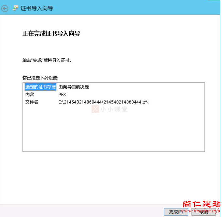Click the certificate wizard icon

[x=15, y=9]
